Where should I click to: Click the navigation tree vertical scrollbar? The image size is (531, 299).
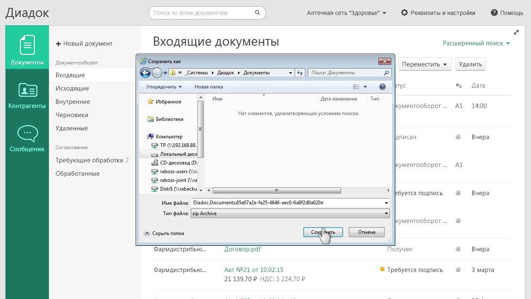(x=201, y=129)
